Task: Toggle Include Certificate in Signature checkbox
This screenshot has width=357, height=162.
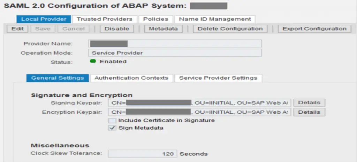Action: tap(113, 121)
